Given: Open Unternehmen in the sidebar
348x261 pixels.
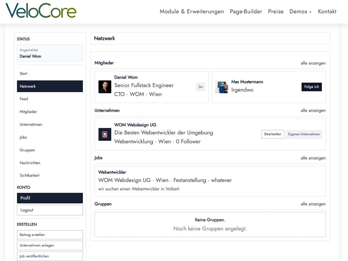Looking at the screenshot, I should [x=50, y=124].
